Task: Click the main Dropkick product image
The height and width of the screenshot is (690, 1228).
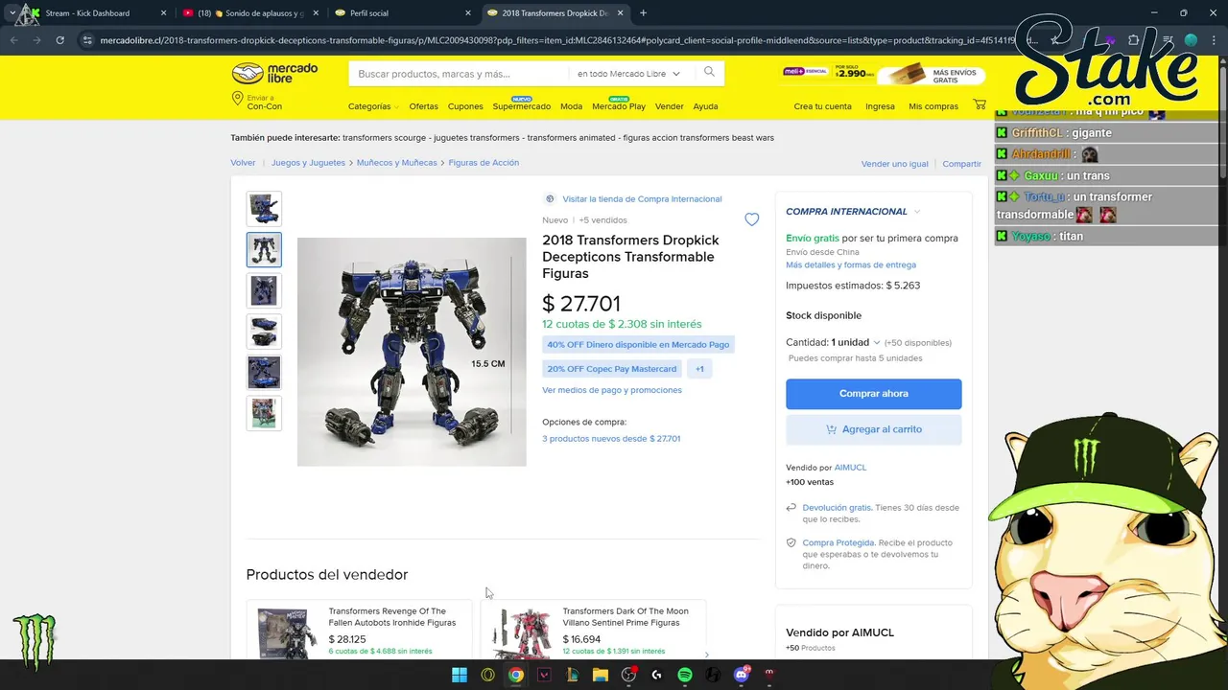Action: point(412,352)
